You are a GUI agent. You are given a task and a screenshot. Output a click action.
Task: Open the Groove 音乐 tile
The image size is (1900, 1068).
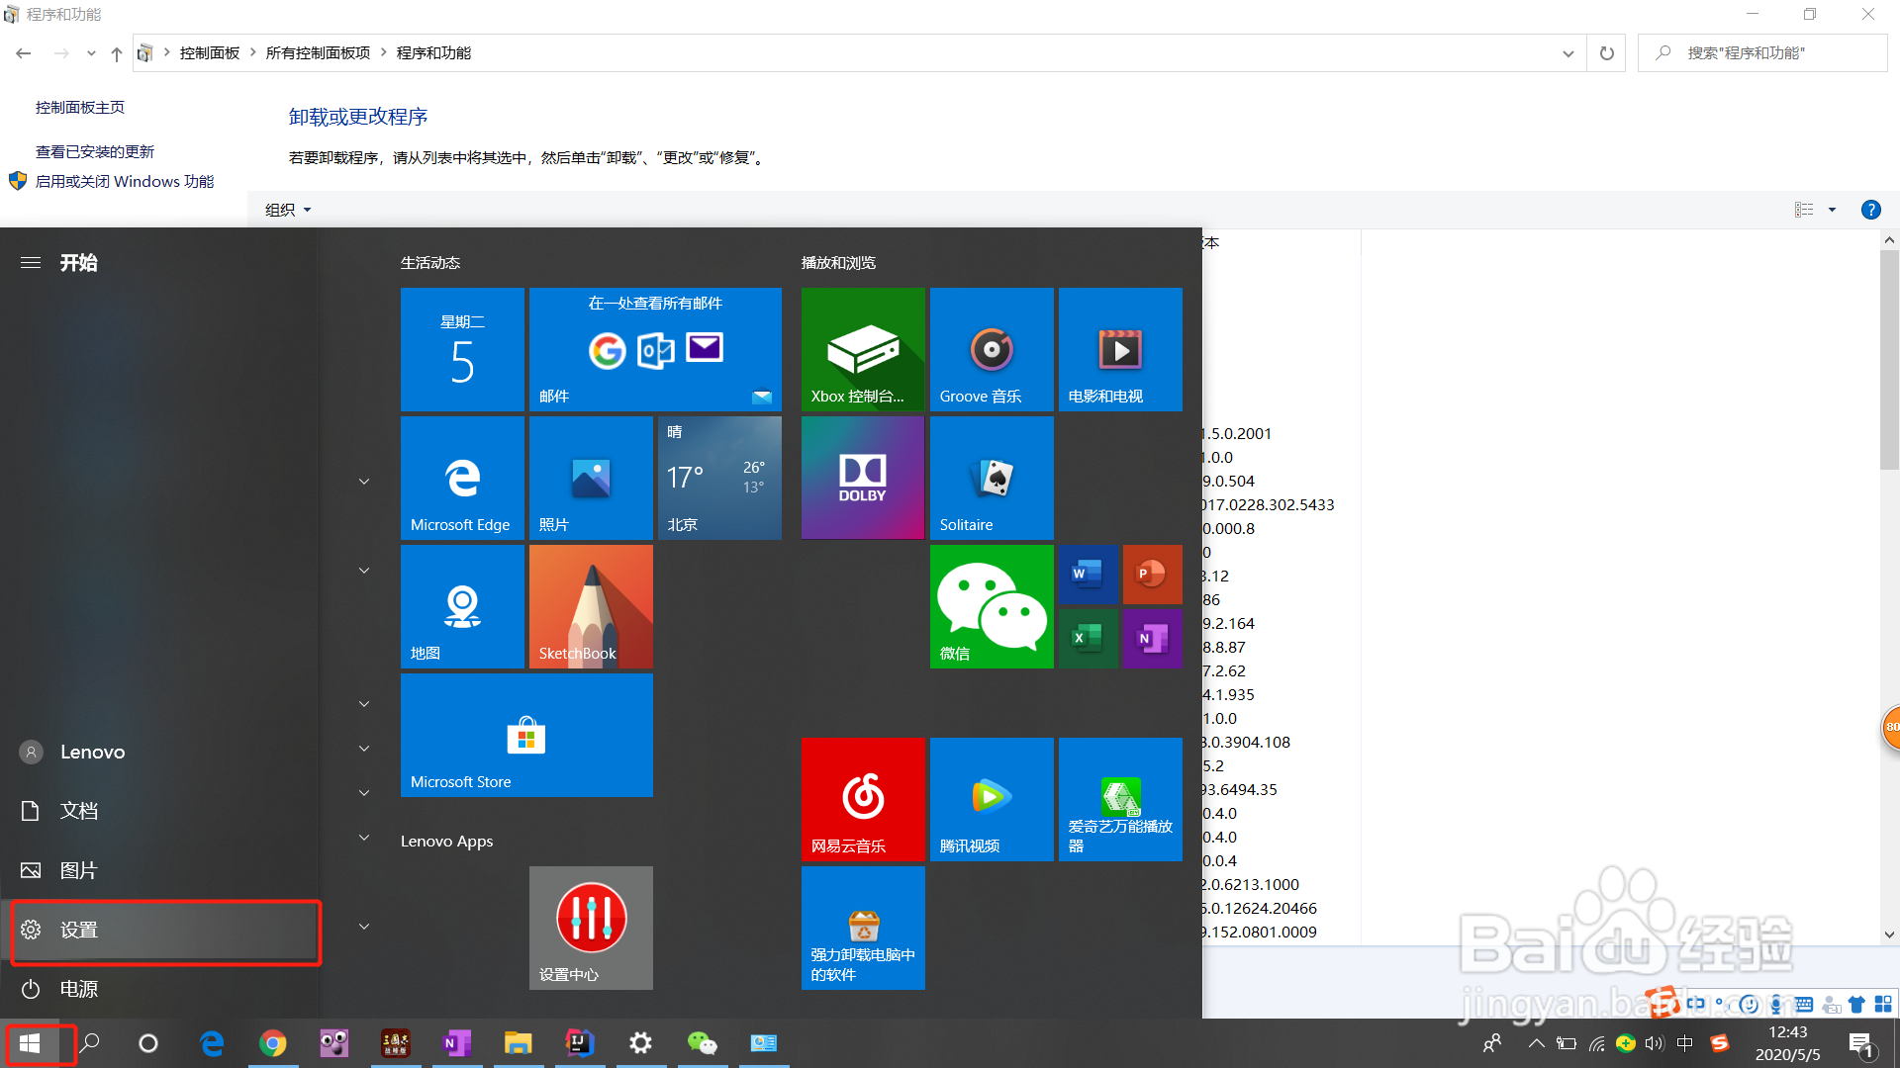(x=991, y=349)
